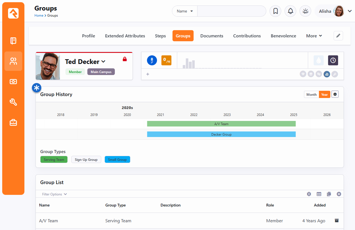Switch to the Contributions tab
Viewport: 355px width, 230px height.
(x=247, y=36)
